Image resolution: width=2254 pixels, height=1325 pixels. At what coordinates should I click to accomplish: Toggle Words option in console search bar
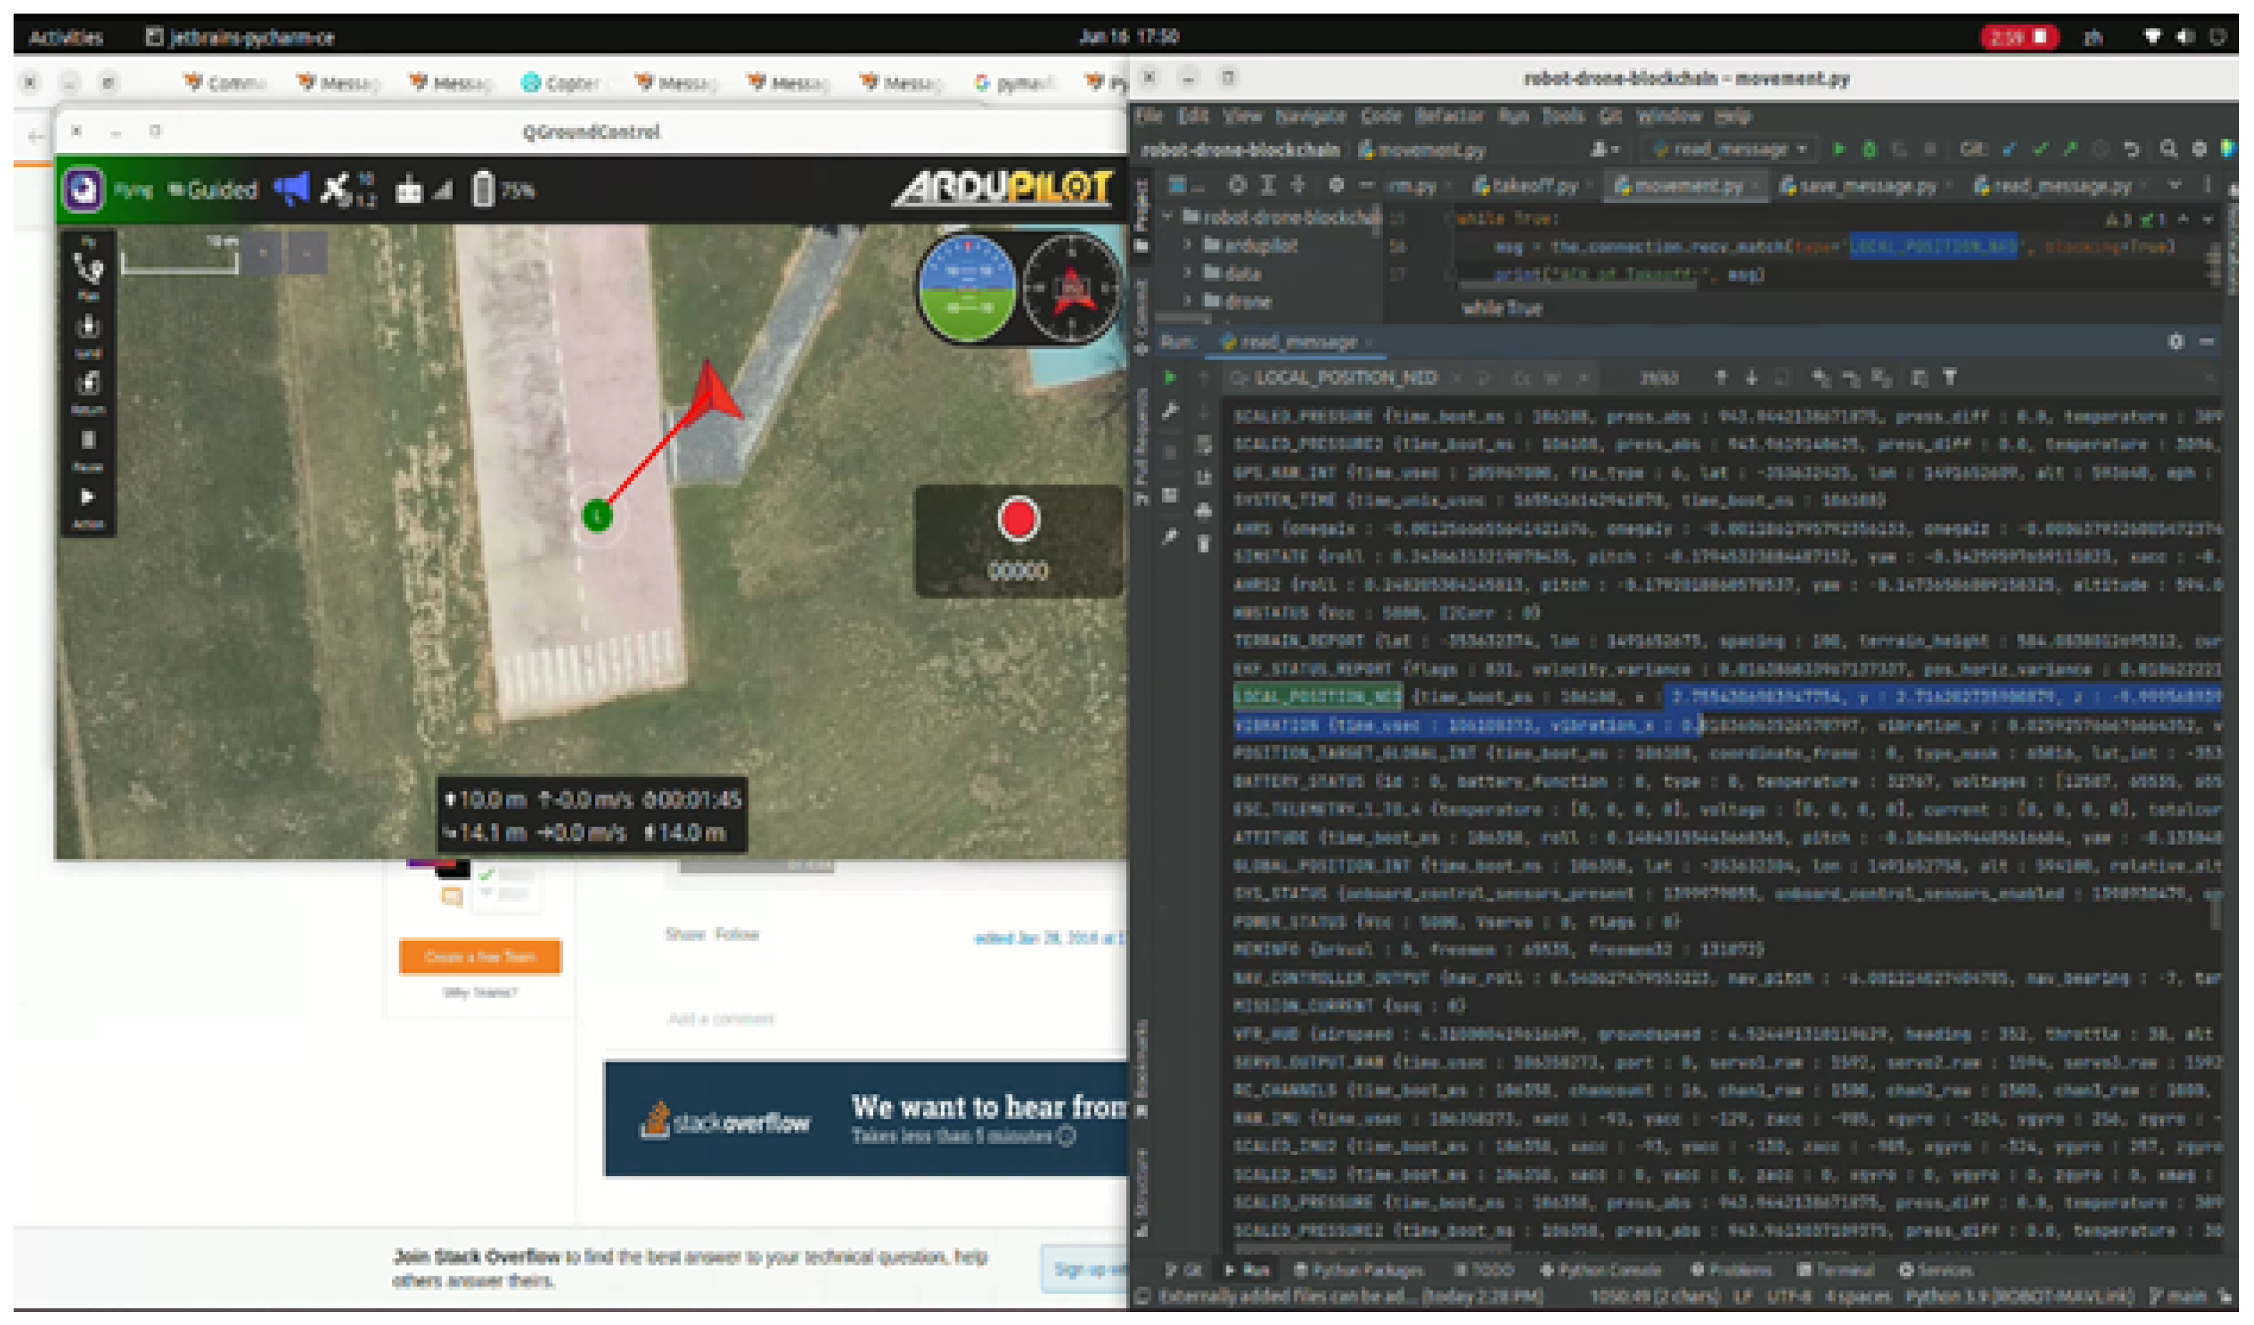coord(1552,378)
